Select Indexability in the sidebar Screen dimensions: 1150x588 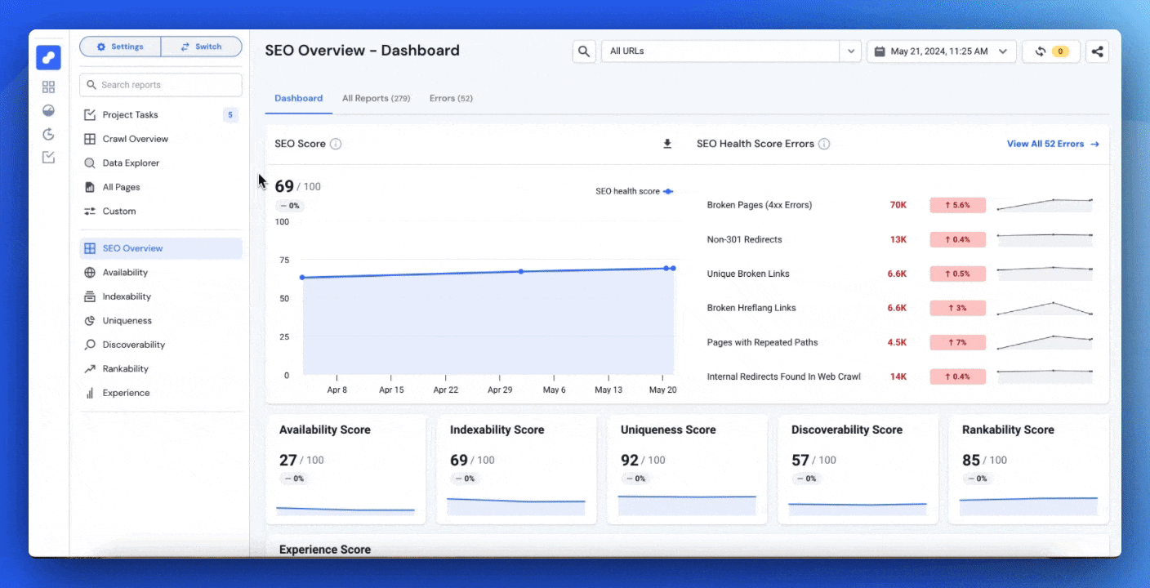tap(127, 296)
